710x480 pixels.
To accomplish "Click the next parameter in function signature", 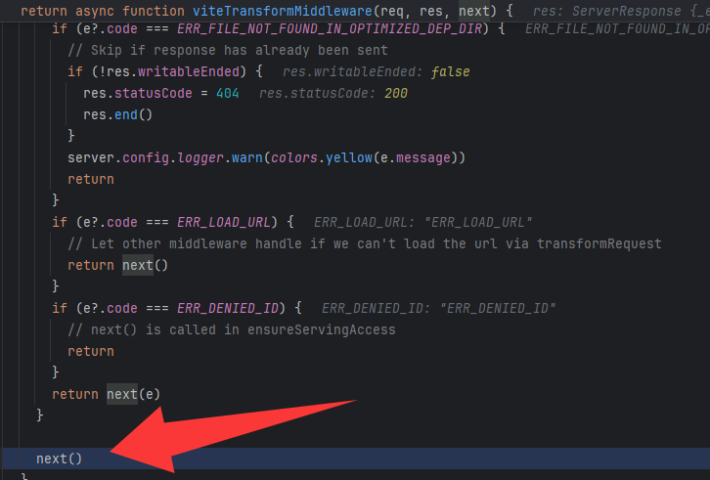I will tap(474, 11).
